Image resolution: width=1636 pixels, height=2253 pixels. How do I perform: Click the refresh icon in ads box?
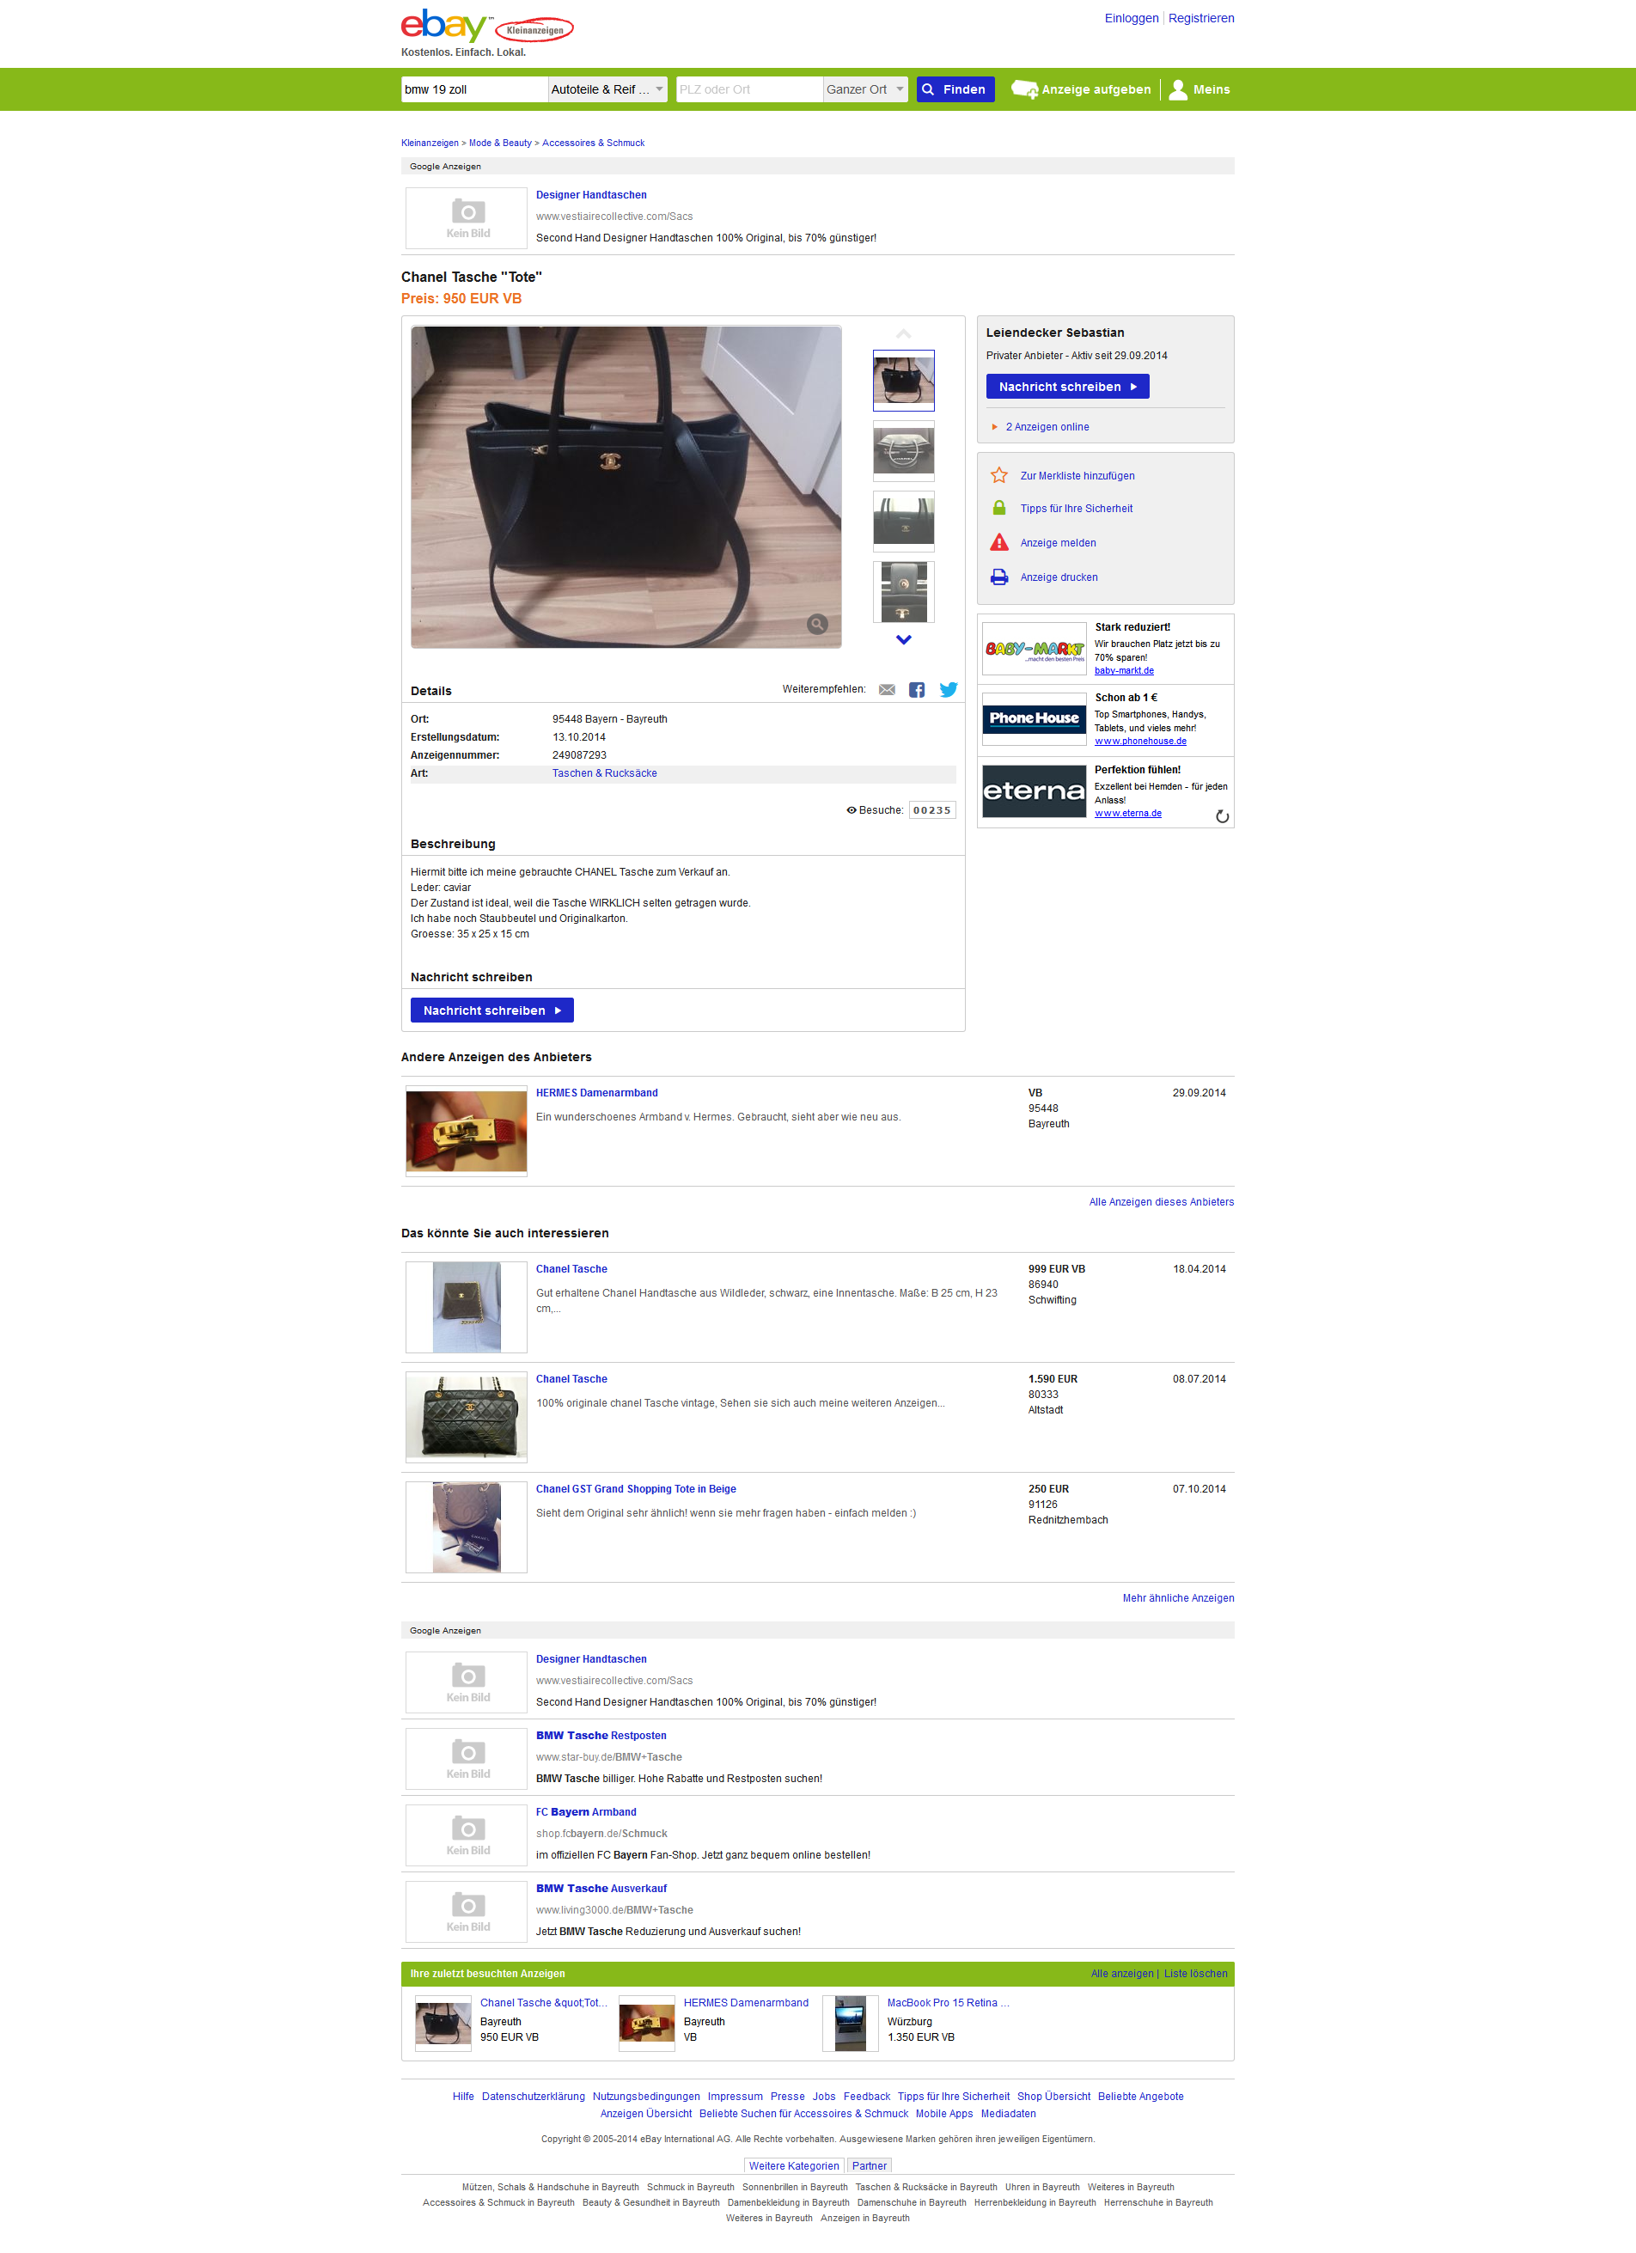pos(1222,816)
